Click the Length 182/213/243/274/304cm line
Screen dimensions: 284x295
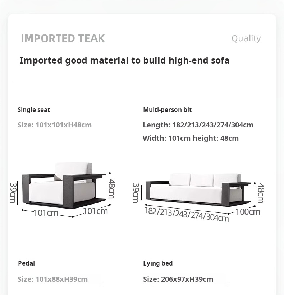tap(198, 125)
